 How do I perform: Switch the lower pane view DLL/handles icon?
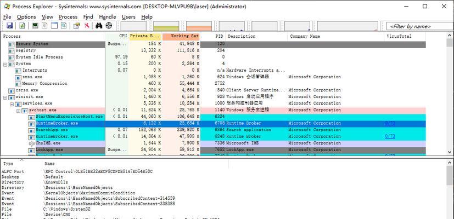point(64,26)
